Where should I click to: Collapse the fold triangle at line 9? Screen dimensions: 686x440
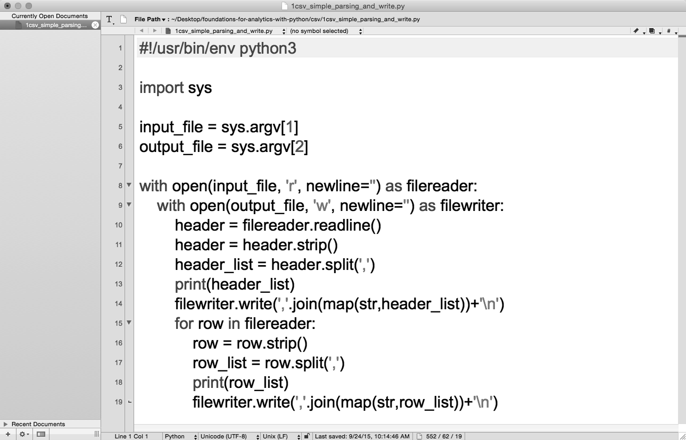(x=129, y=205)
